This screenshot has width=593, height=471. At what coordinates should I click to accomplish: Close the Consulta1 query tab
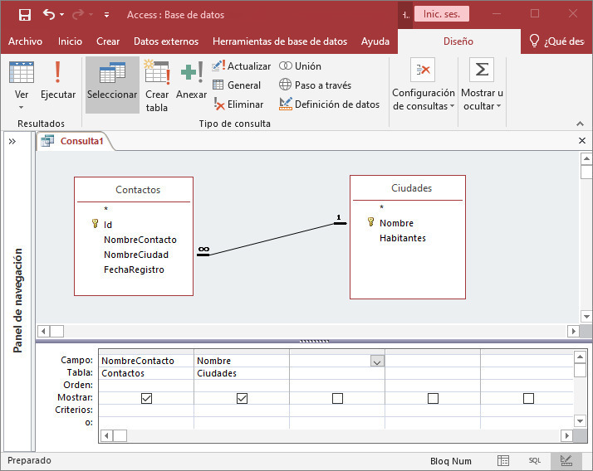click(582, 142)
